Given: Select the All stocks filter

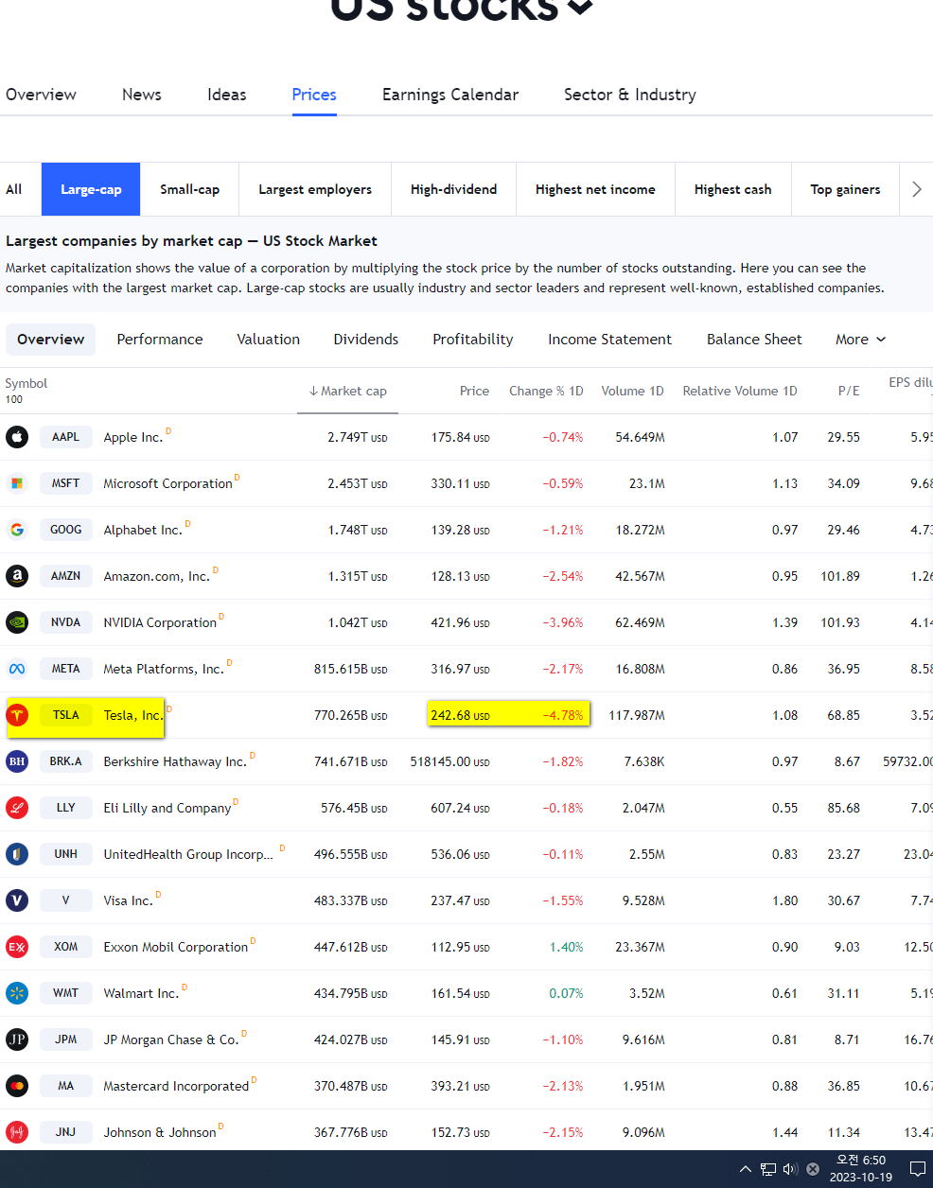Looking at the screenshot, I should pos(14,189).
